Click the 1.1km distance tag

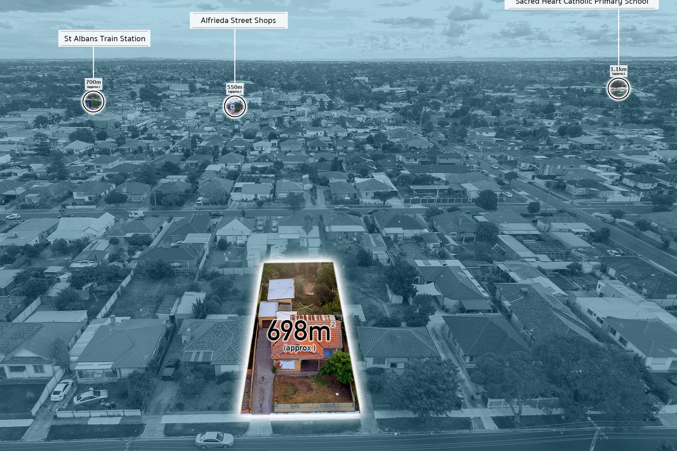(x=618, y=71)
